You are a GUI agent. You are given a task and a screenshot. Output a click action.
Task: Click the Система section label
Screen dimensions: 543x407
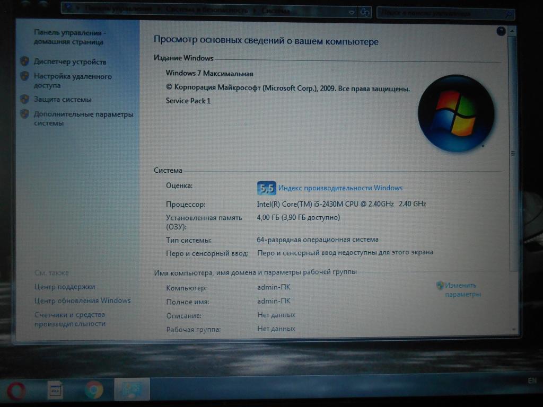coord(168,170)
